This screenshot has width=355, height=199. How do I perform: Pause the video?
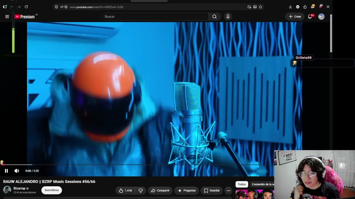click(6, 171)
